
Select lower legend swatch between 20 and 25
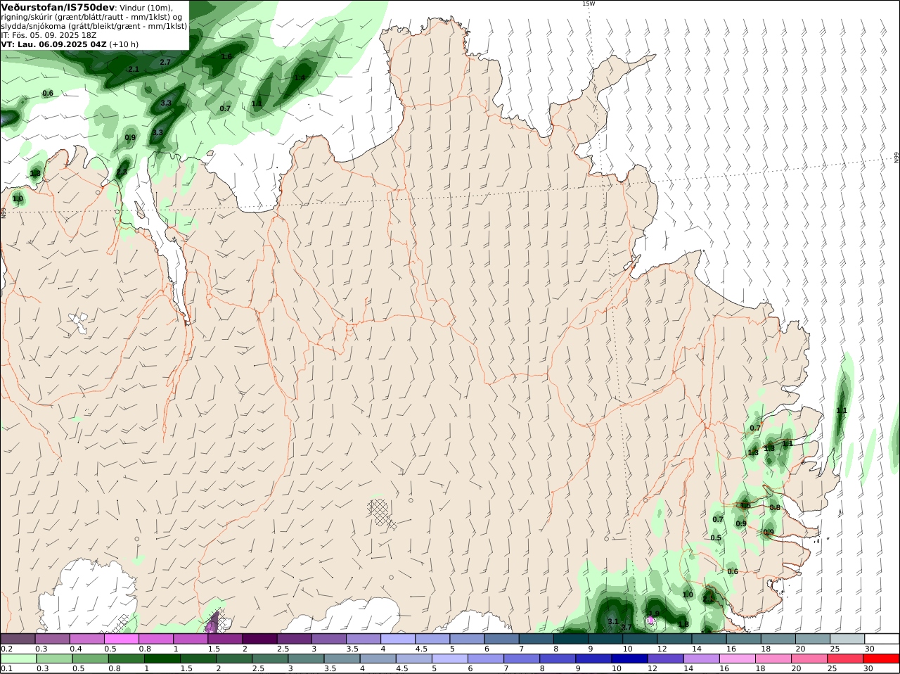(809, 659)
